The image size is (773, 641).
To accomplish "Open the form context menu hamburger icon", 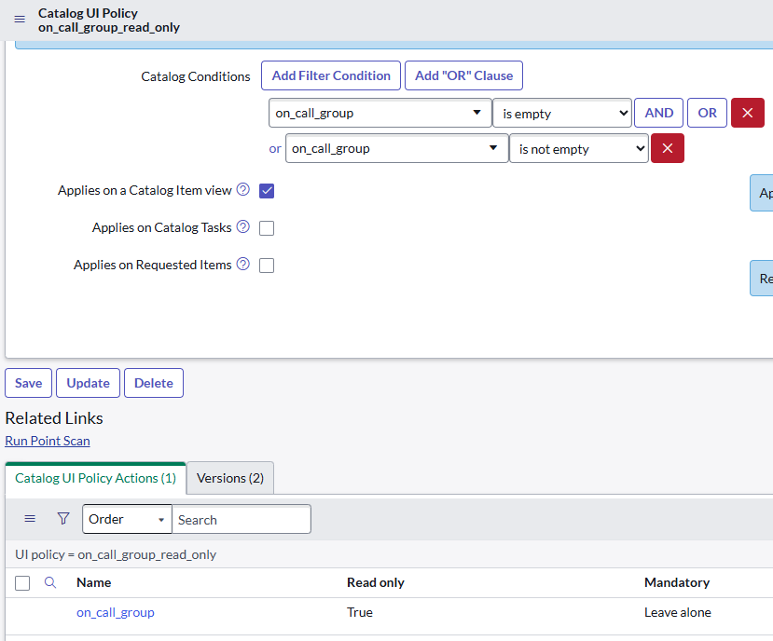I will coord(20,20).
